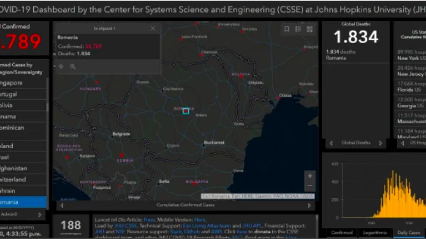Open the map legend list icon
Viewport: 426px width, 239px height.
tap(299, 29)
